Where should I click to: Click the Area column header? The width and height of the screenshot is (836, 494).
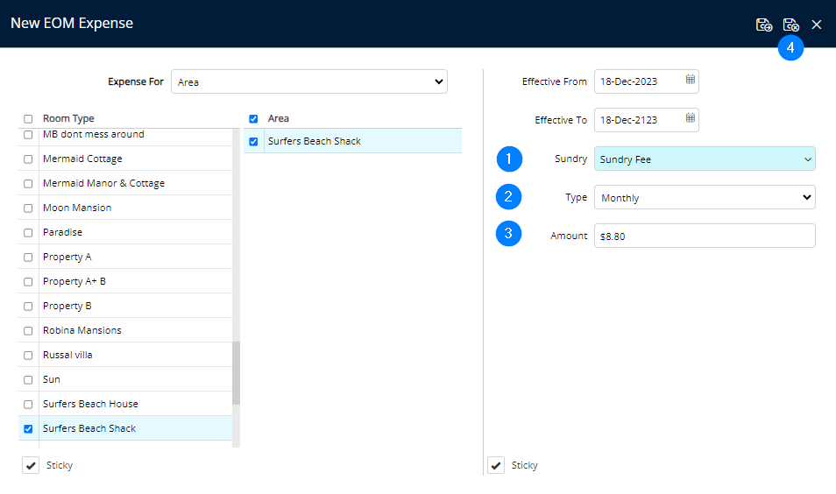coord(279,118)
